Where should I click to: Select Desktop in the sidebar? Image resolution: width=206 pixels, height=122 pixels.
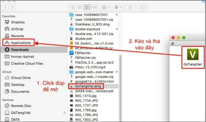pos(18,85)
